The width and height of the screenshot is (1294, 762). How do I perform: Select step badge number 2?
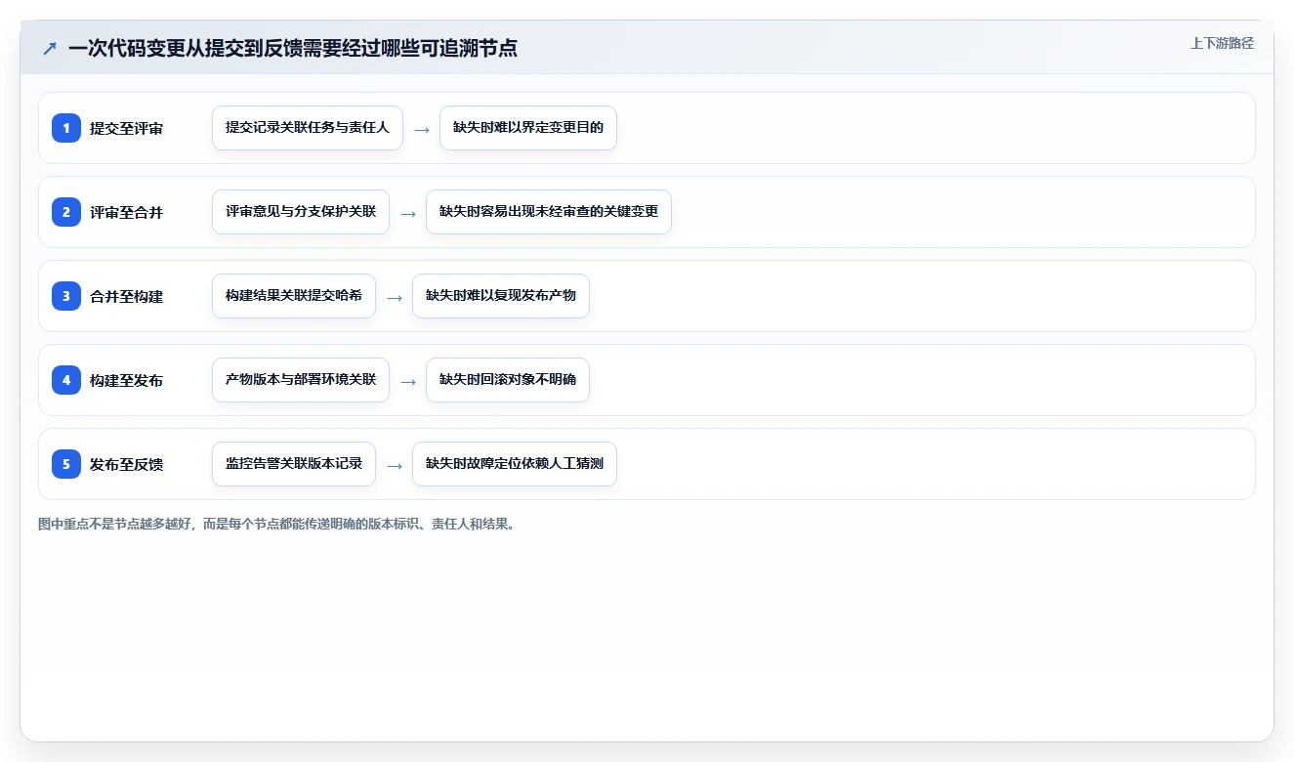[66, 212]
